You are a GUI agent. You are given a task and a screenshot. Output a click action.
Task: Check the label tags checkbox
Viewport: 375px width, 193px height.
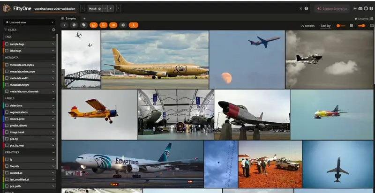click(7, 51)
